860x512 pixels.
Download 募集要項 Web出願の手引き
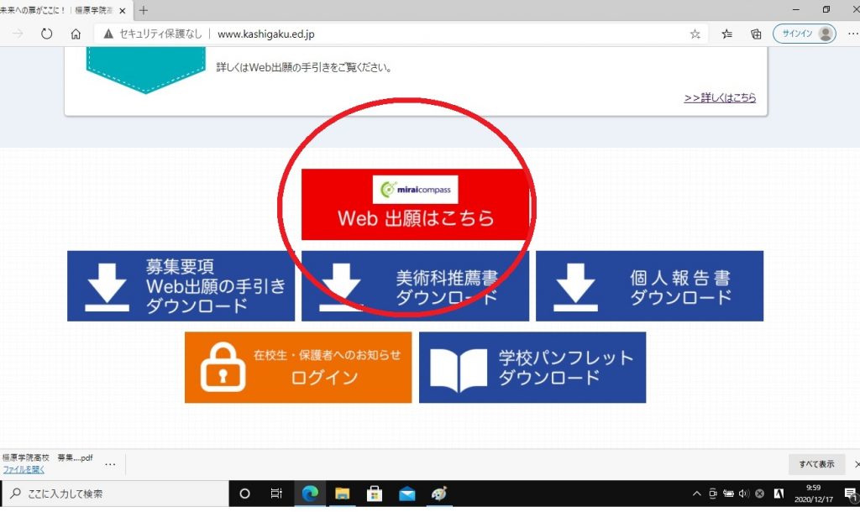181,286
